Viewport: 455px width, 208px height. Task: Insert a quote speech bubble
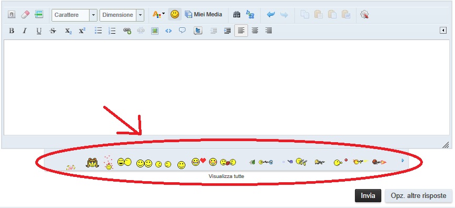[182, 31]
